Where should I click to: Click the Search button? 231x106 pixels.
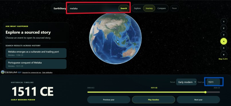point(124,8)
